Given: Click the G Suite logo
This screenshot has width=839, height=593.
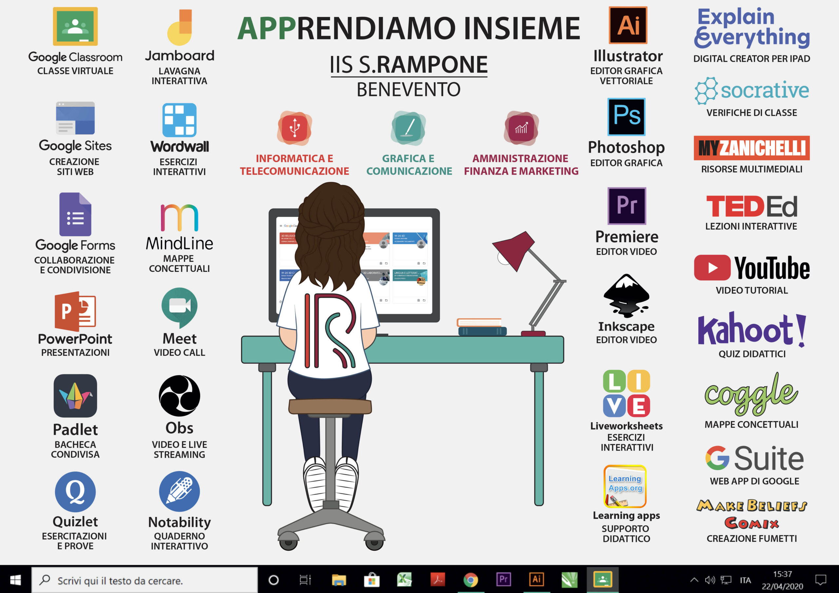Looking at the screenshot, I should point(754,458).
